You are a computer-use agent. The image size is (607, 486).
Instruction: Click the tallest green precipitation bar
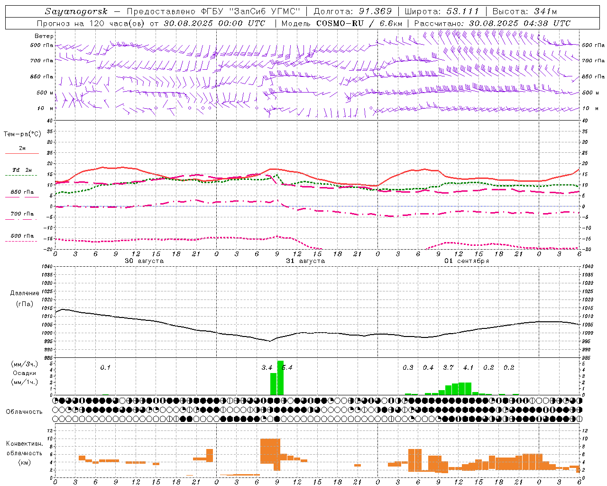(x=280, y=378)
